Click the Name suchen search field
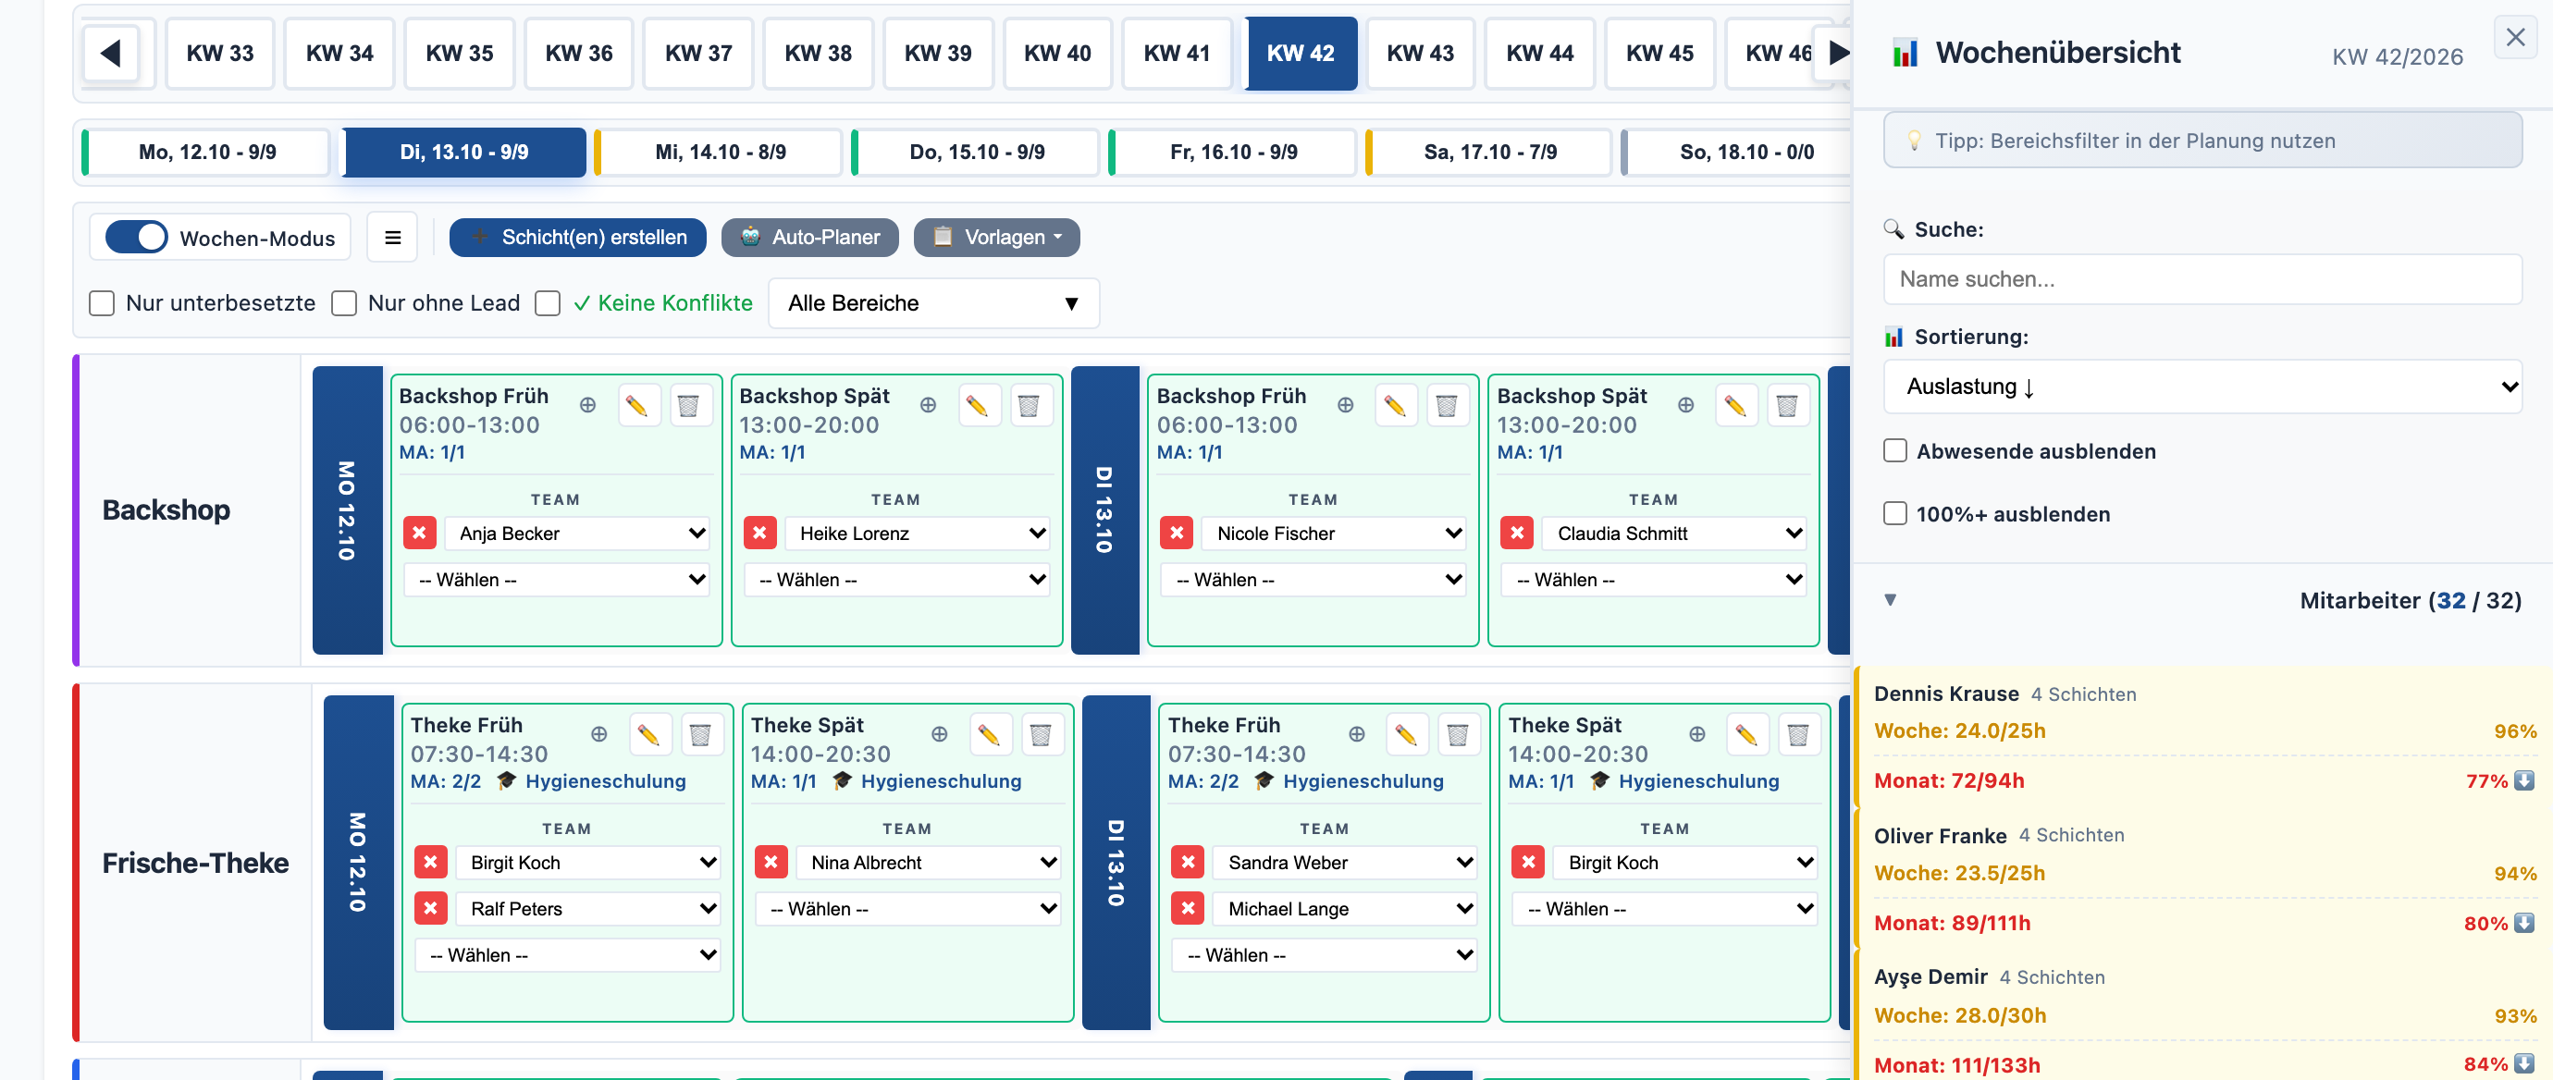 click(x=2201, y=279)
